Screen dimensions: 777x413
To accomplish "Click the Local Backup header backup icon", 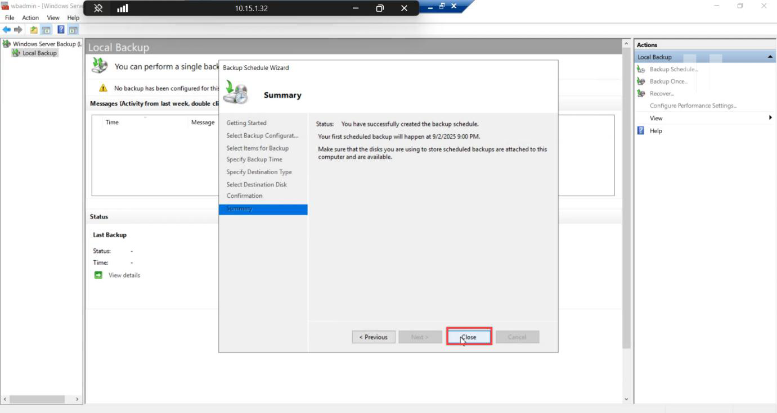I will click(x=100, y=66).
